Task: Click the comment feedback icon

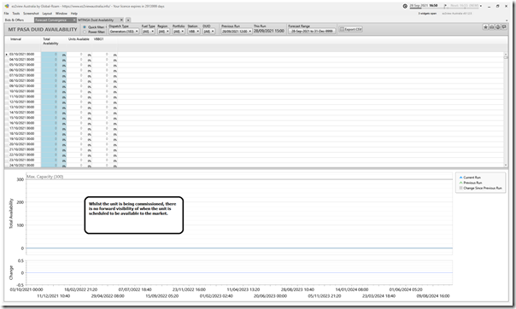Action: tap(504, 27)
